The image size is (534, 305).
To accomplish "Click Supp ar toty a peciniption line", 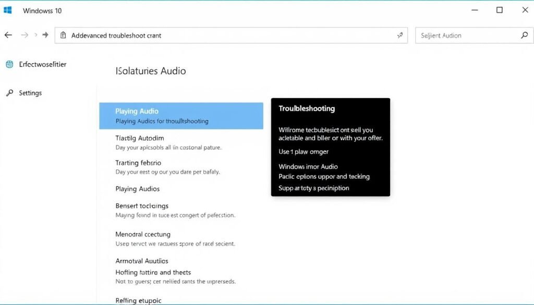I will point(313,188).
